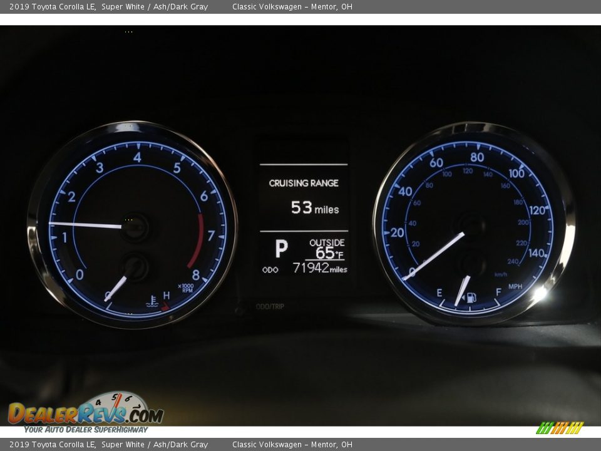Click the km/h unit label
This screenshot has width=601, height=451.
pos(501,274)
